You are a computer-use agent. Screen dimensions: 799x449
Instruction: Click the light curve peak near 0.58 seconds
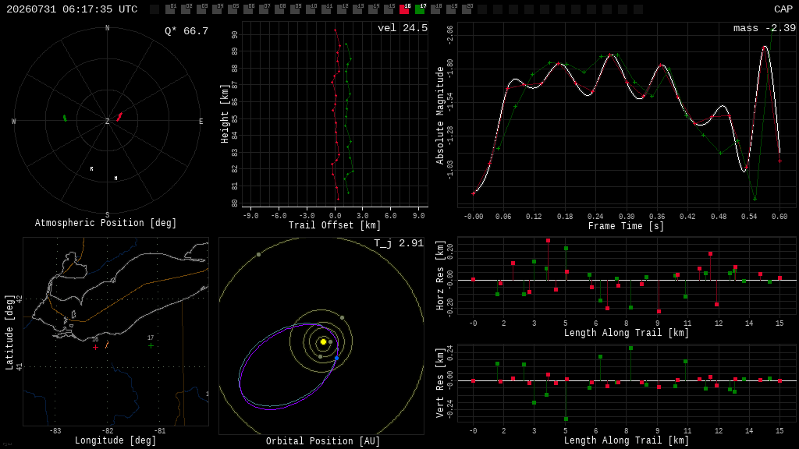coord(765,48)
